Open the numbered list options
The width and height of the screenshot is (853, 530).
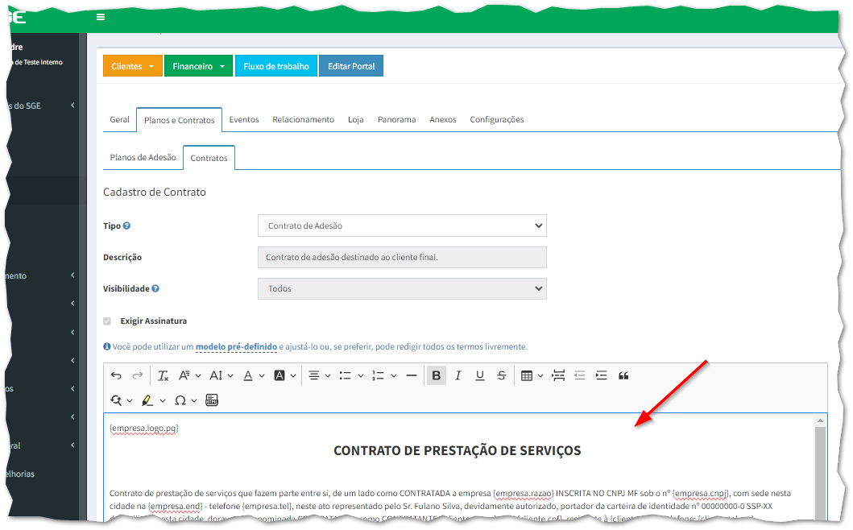(x=384, y=375)
